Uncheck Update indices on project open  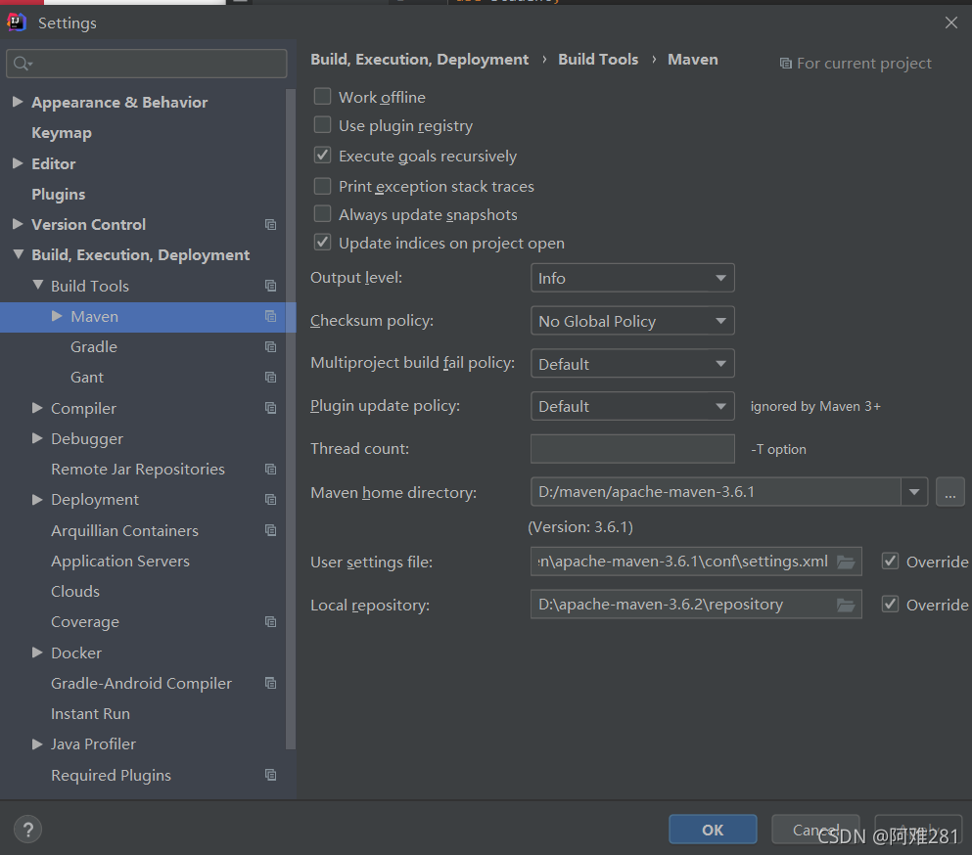point(322,243)
